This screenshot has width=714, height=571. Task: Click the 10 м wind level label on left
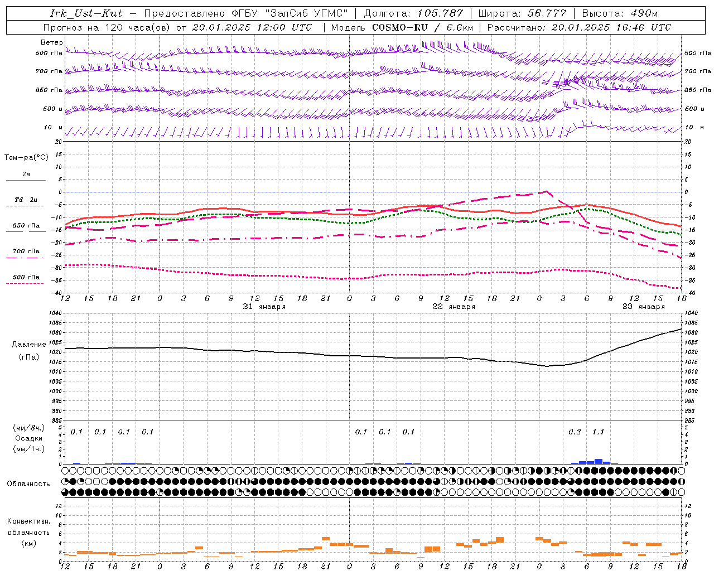pyautogui.click(x=54, y=127)
